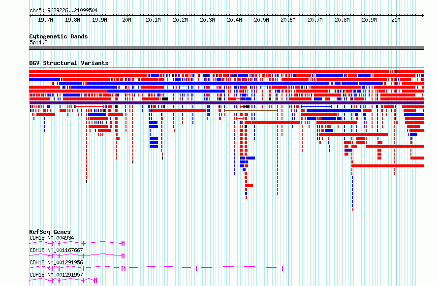Viewport: 438px width, 286px height.
Task: Select the brown variant line near 20.4M–20.55M
Action: coord(251,111)
